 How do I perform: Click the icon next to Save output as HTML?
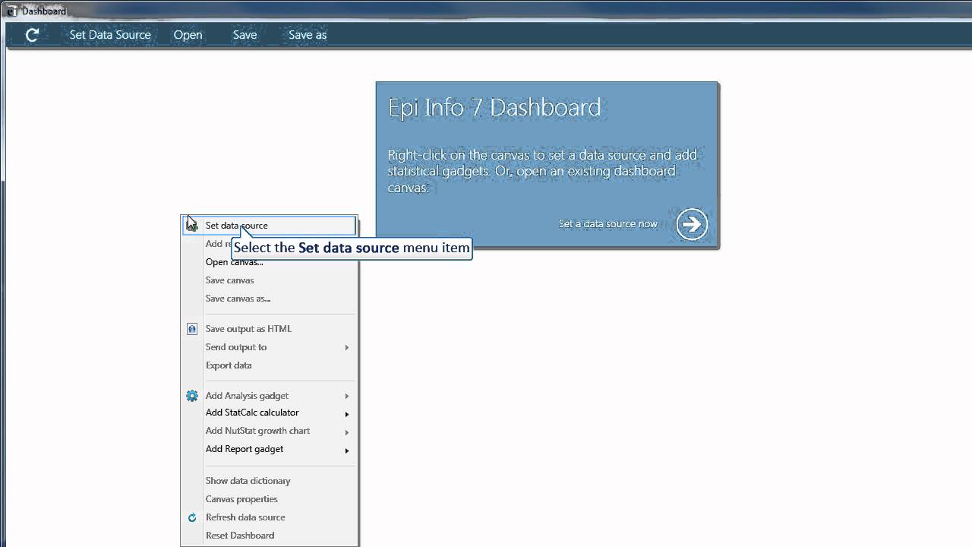coord(192,329)
